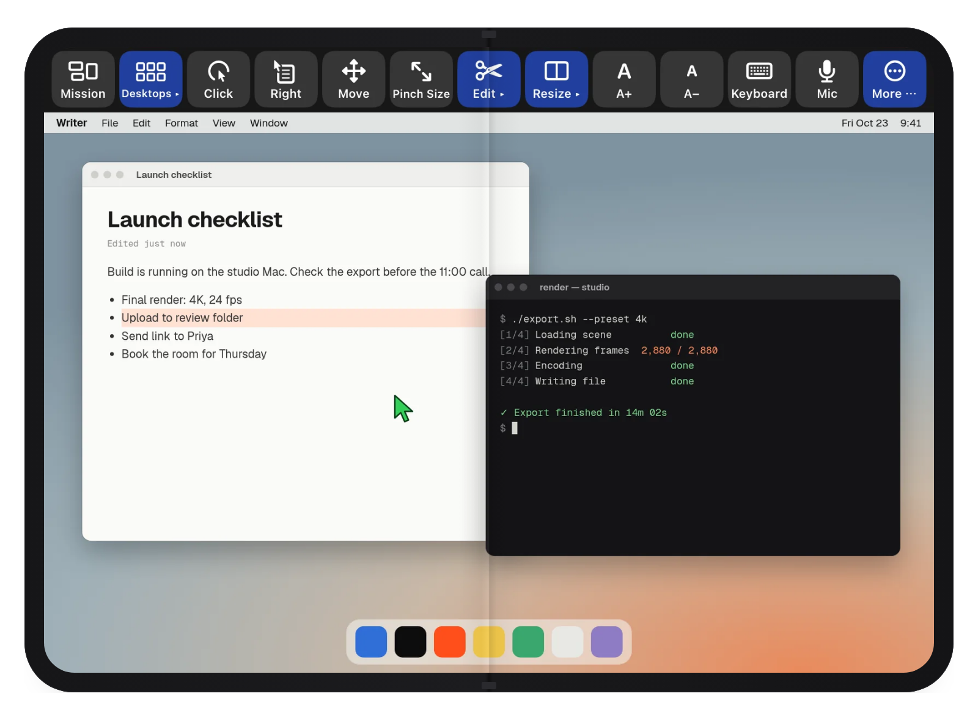The width and height of the screenshot is (978, 721).
Task: Activate the Move tool
Action: click(x=353, y=79)
